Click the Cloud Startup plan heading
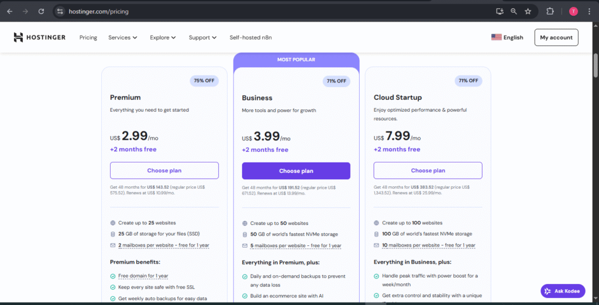Viewport: 599px width, 305px height. click(398, 98)
